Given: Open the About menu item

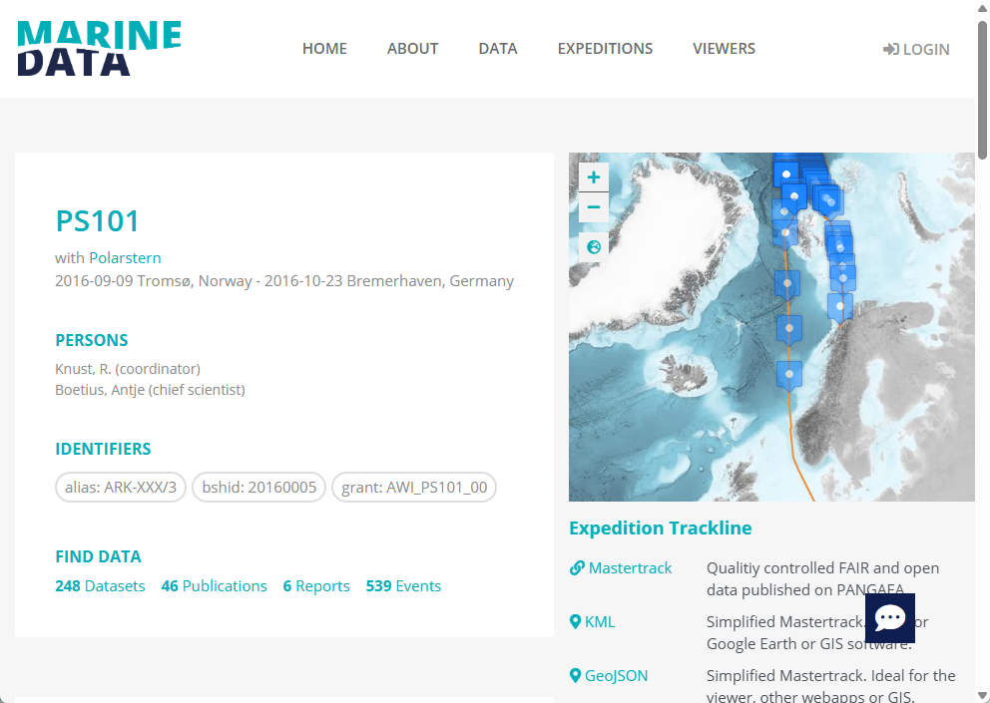Looking at the screenshot, I should (412, 49).
